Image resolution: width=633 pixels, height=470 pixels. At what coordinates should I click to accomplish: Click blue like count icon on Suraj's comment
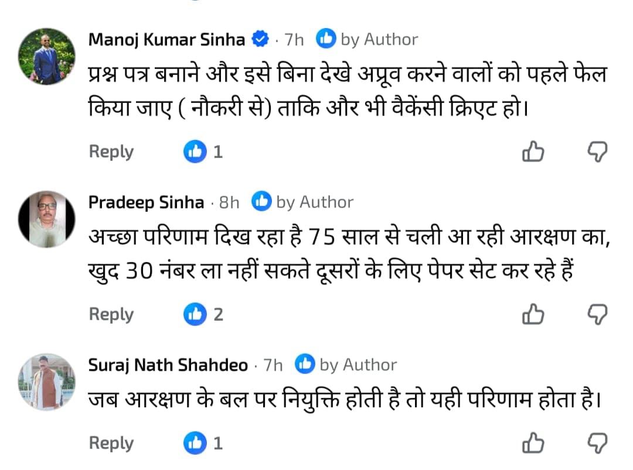click(x=195, y=443)
